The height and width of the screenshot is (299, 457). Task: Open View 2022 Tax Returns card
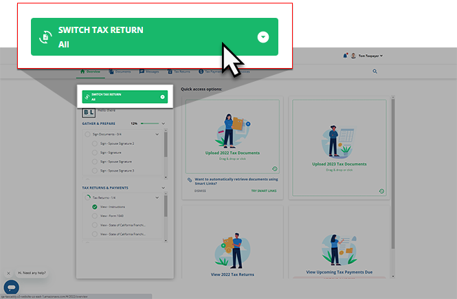coord(232,242)
